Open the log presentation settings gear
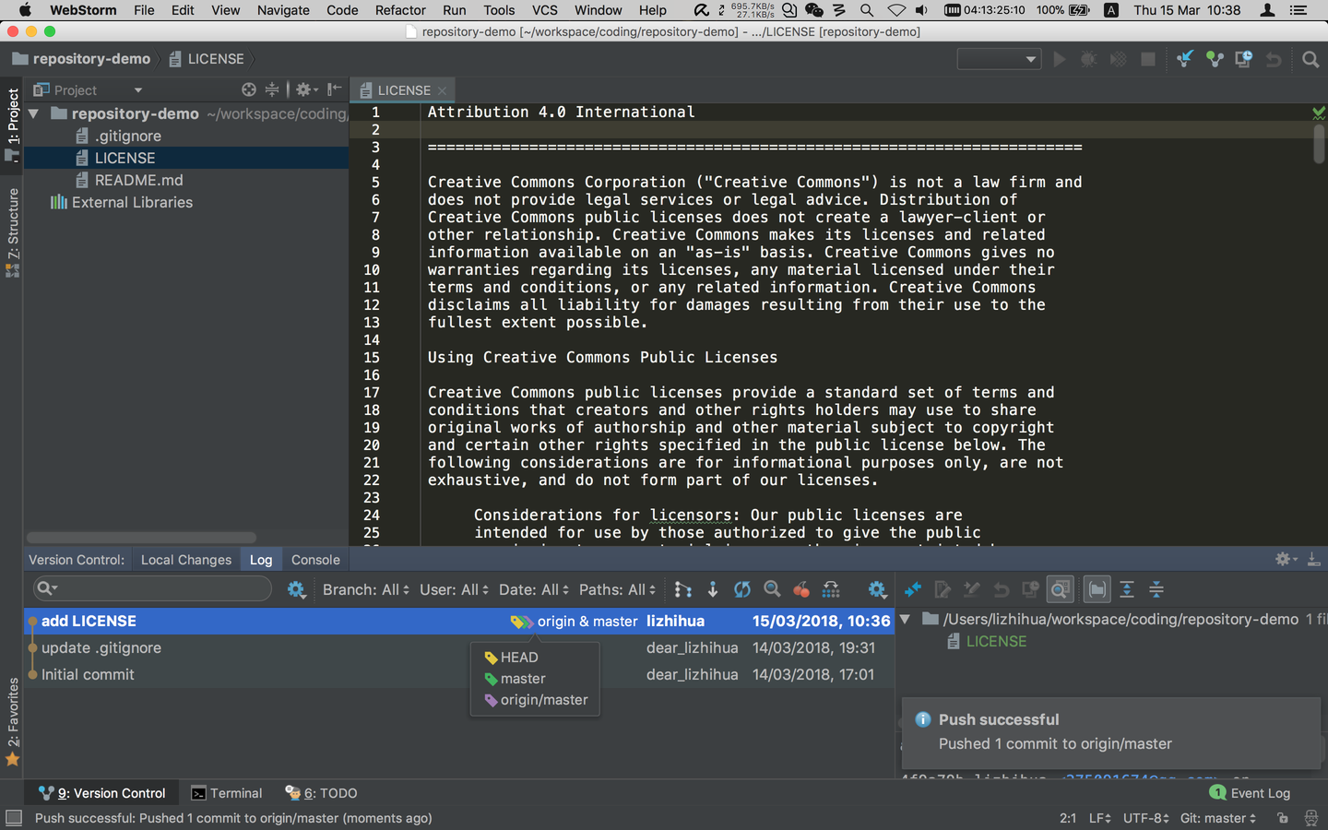1328x830 pixels. click(875, 589)
